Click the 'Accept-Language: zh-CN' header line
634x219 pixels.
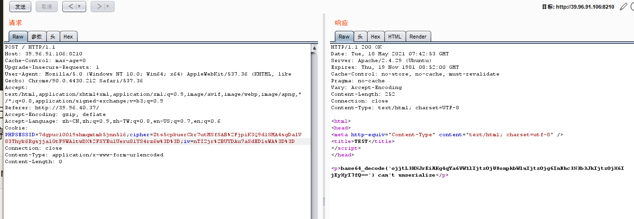click(x=113, y=121)
